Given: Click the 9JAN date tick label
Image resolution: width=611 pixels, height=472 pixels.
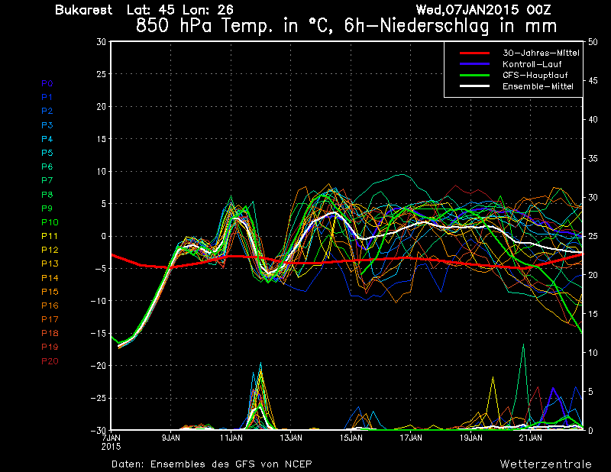Looking at the screenshot, I should (x=171, y=438).
